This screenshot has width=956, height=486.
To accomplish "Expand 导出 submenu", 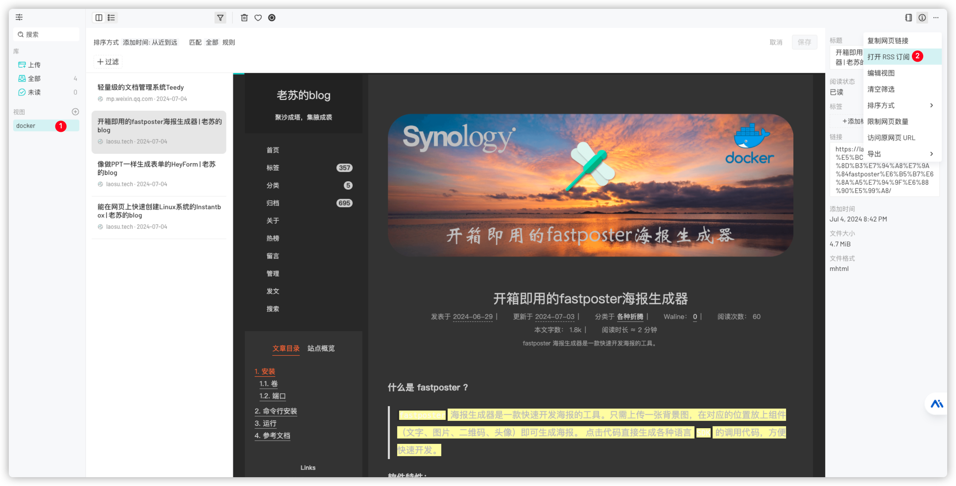I will [902, 154].
